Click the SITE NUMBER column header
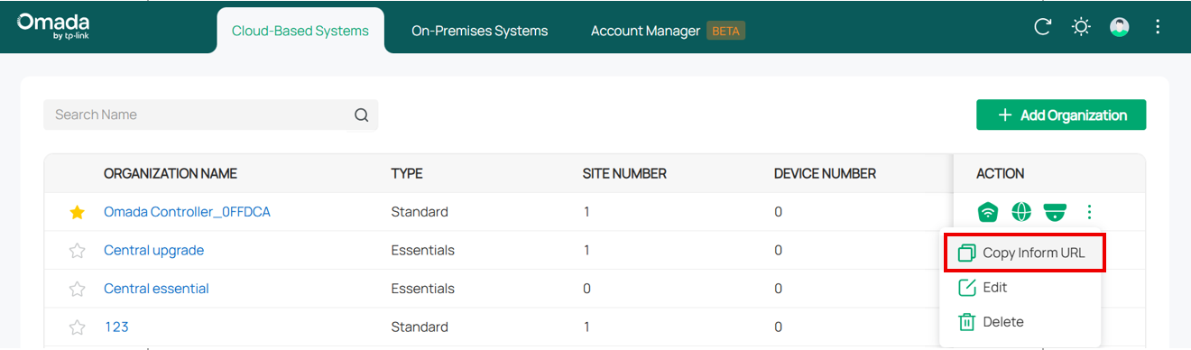Screen dimensions: 1191x350 [624, 173]
